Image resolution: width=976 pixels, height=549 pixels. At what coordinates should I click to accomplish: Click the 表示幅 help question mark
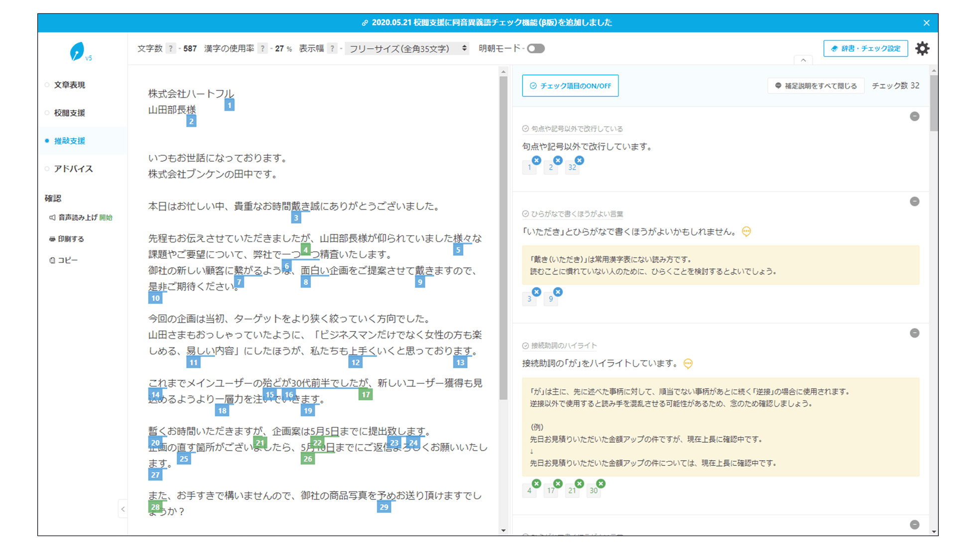pos(332,48)
